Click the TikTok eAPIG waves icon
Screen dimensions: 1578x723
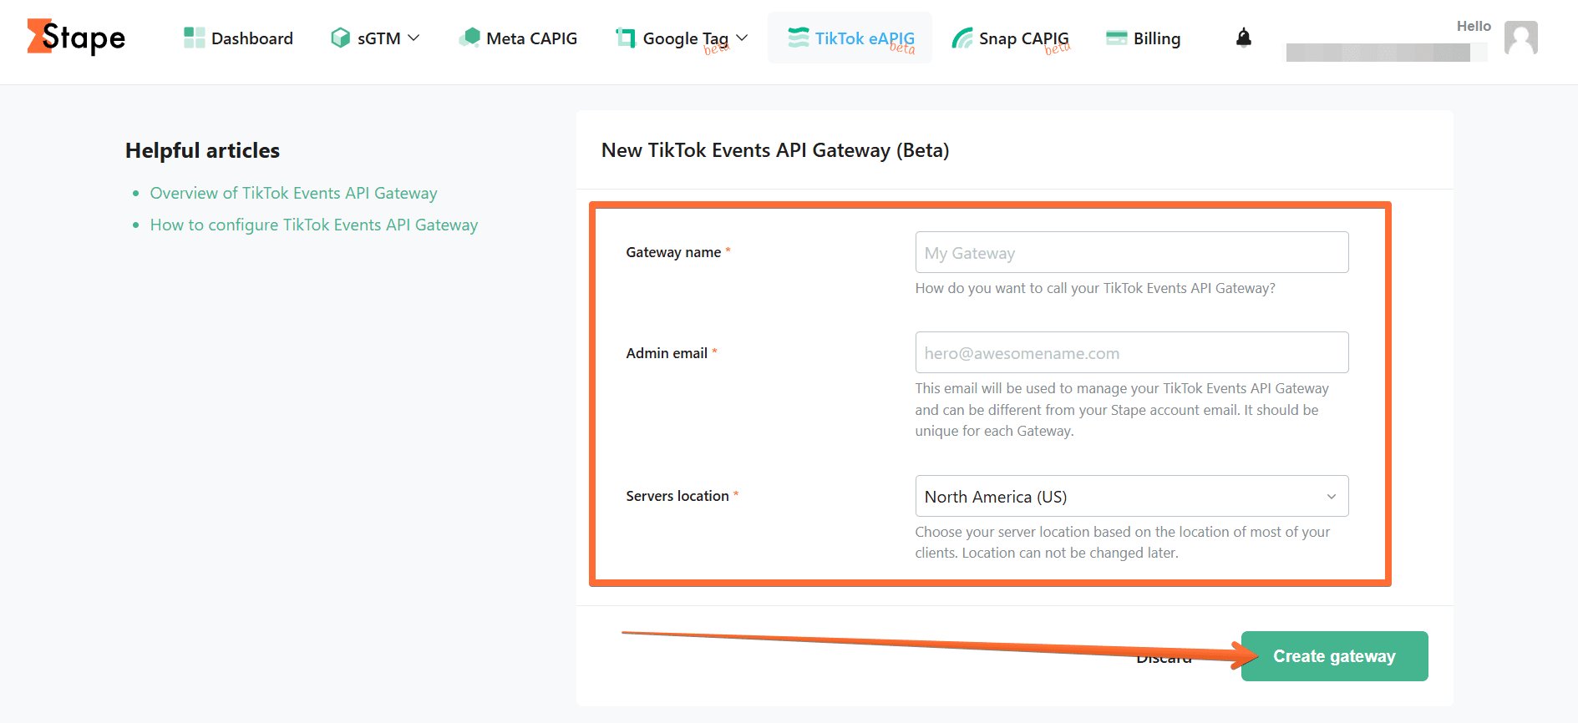(x=799, y=38)
